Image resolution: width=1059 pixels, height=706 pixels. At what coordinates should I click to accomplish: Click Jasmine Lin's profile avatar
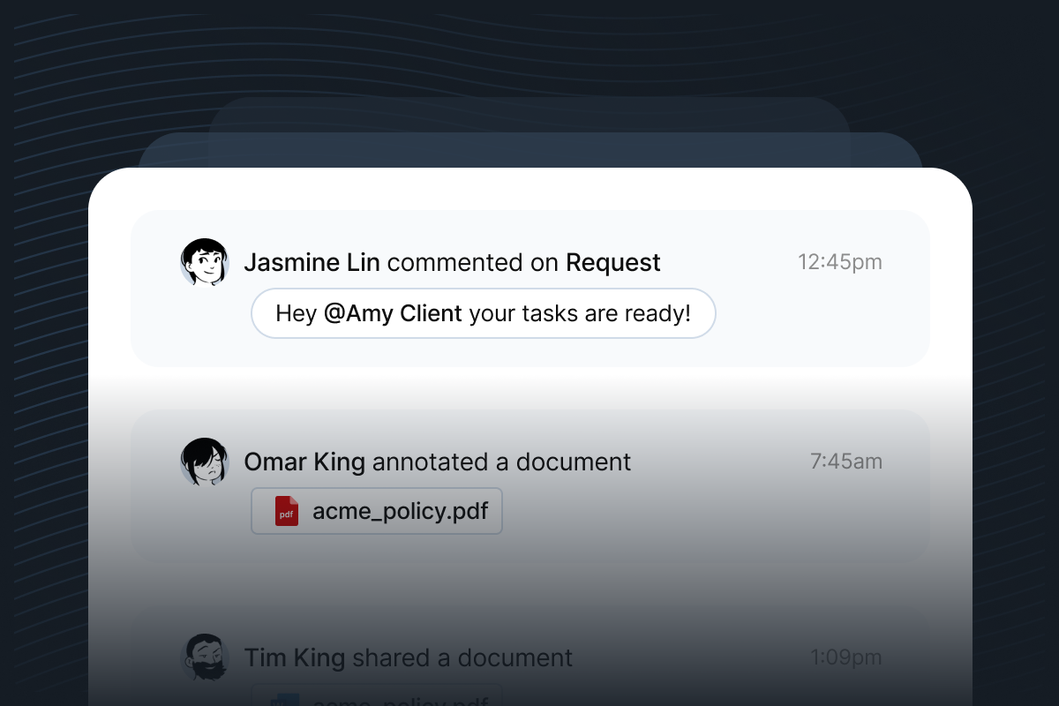pos(205,262)
